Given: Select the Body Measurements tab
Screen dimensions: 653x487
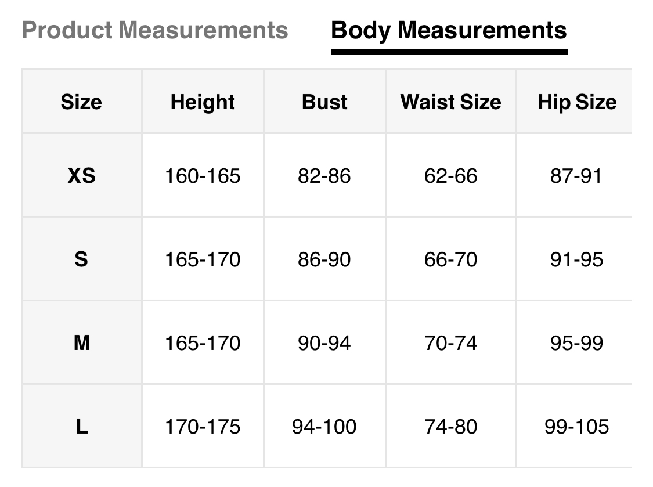Looking at the screenshot, I should pyautogui.click(x=449, y=30).
